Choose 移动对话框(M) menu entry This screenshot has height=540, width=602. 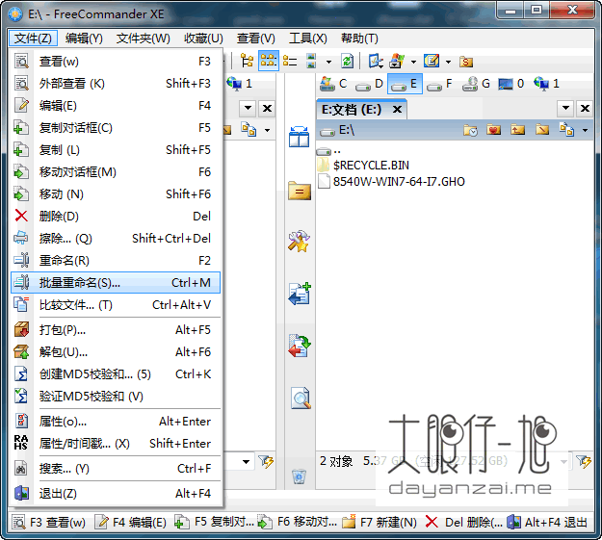click(116, 172)
